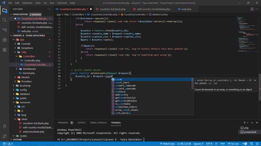The width and height of the screenshot is (261, 146).
Task: Change encoding via UTF-8 status item
Action: [x=209, y=144]
